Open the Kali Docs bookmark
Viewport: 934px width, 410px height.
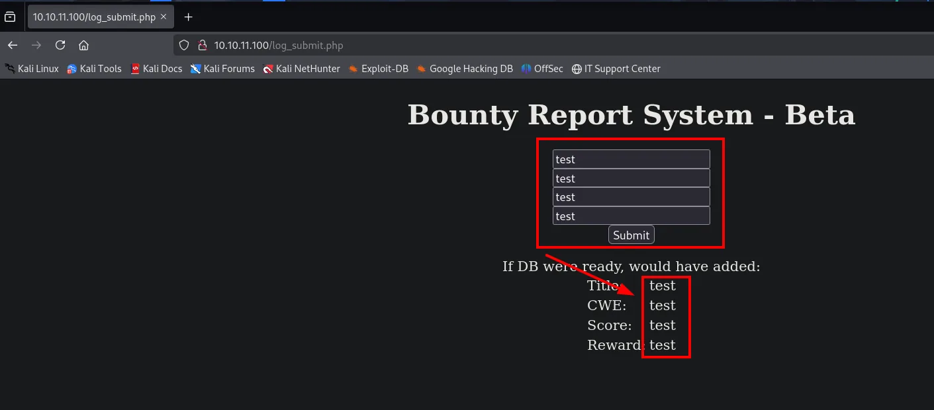pos(156,69)
